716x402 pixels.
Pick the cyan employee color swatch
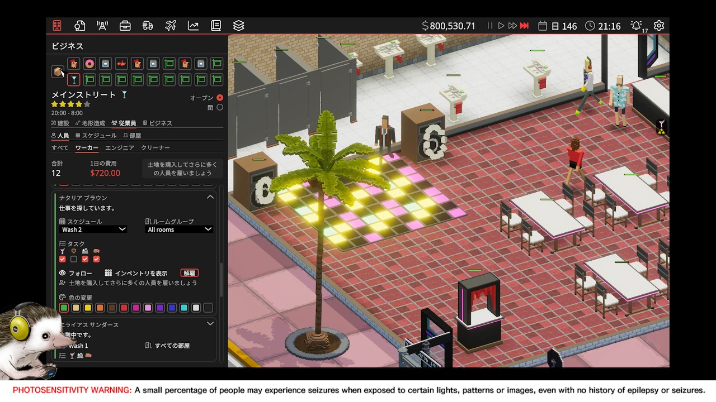pyautogui.click(x=184, y=308)
